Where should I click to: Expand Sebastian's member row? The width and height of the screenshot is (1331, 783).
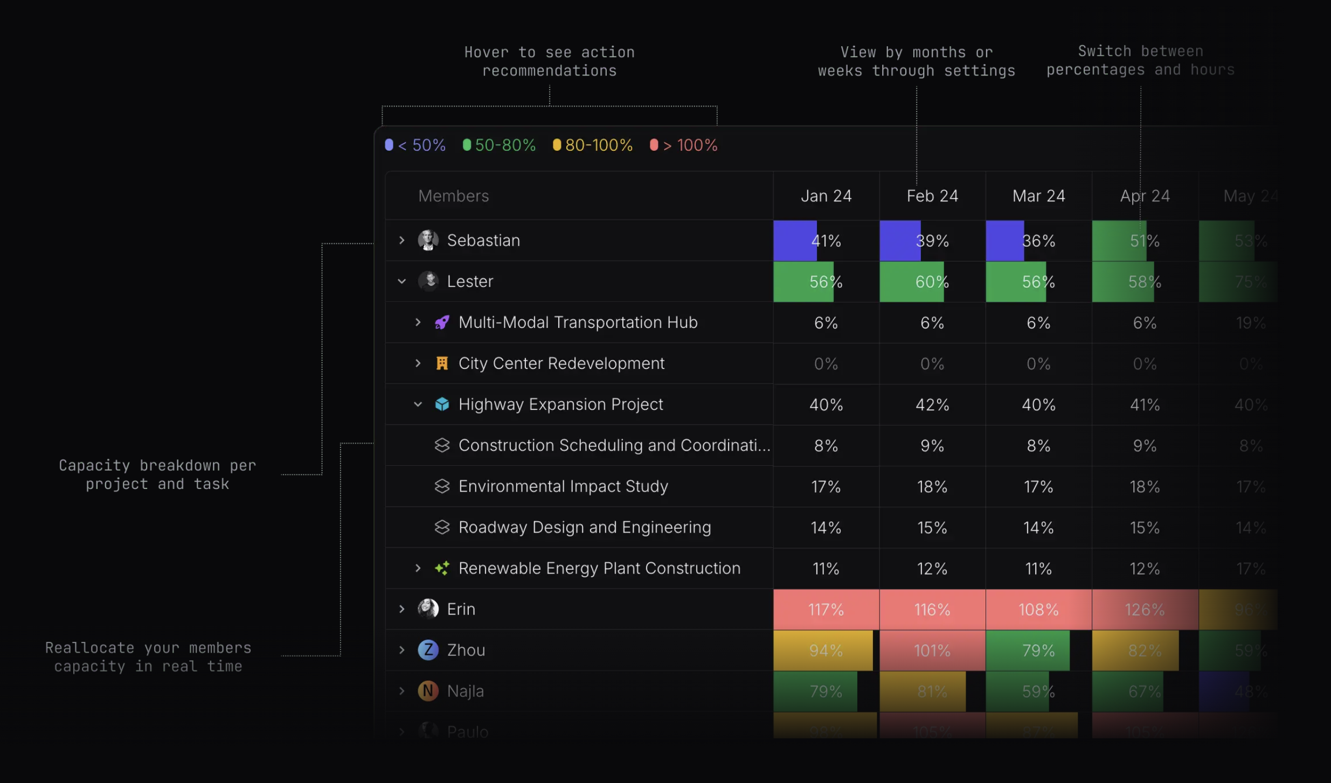click(401, 240)
